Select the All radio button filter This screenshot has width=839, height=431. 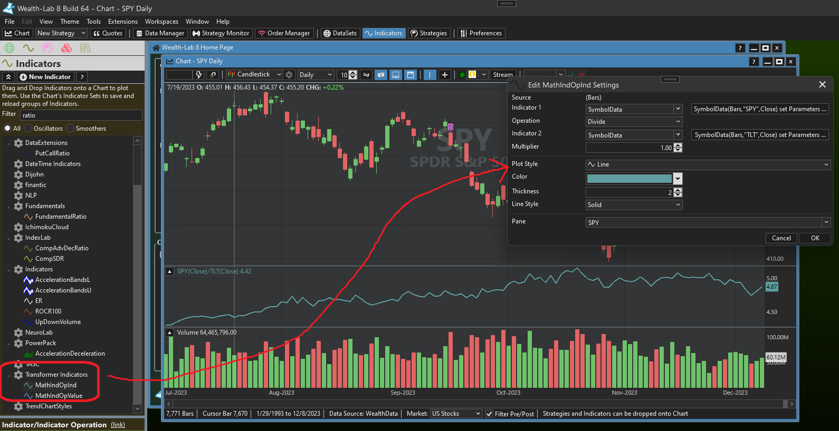point(7,129)
